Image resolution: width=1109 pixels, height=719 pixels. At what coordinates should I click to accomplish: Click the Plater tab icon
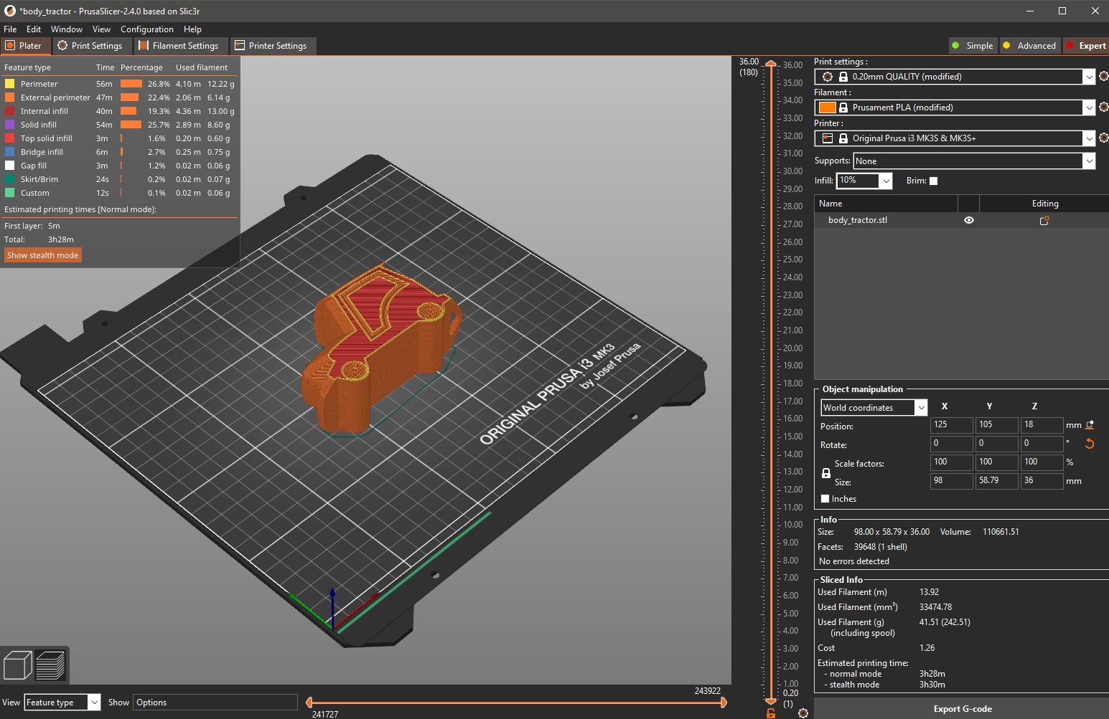pyautogui.click(x=10, y=45)
